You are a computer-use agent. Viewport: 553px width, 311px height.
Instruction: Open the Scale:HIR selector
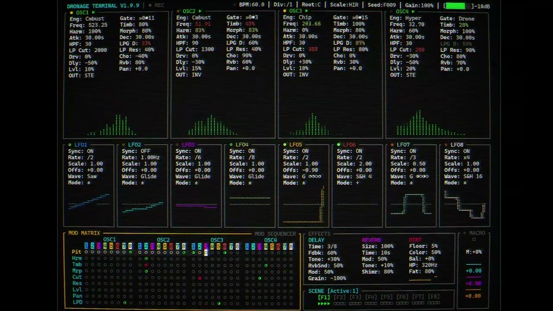pos(344,5)
